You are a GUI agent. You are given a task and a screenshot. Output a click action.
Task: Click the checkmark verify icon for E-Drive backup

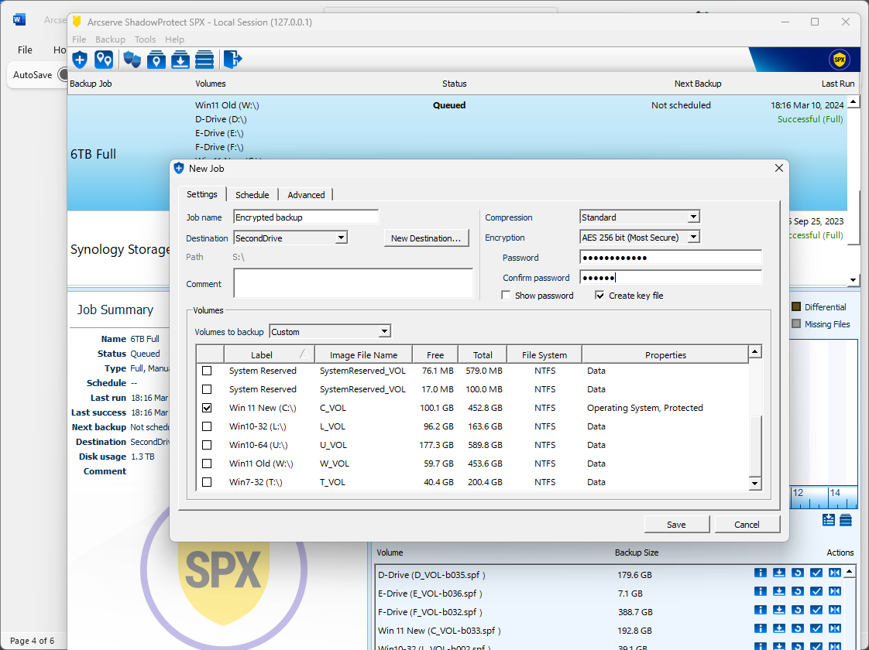pyautogui.click(x=816, y=591)
